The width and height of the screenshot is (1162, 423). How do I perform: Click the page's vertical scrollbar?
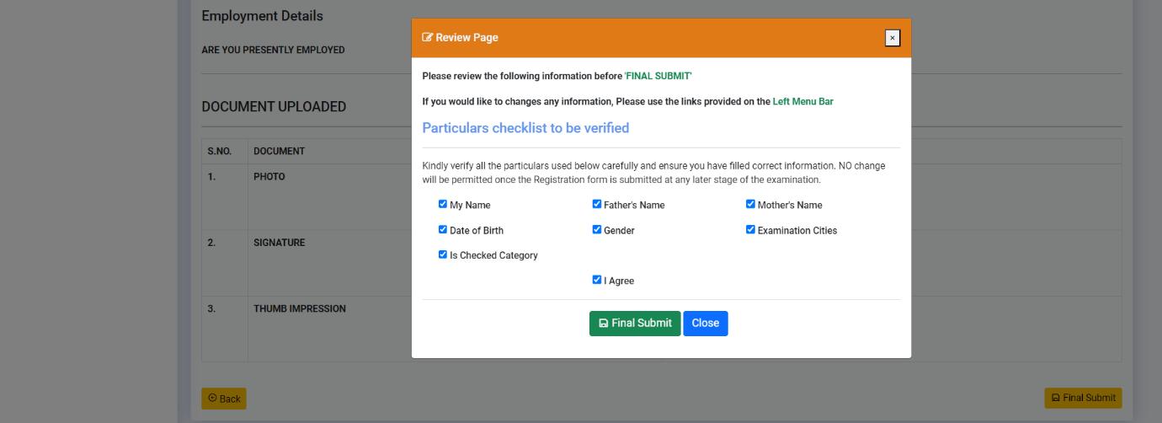1157,211
